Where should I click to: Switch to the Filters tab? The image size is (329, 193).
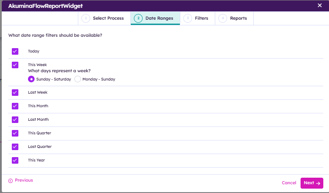click(x=197, y=18)
